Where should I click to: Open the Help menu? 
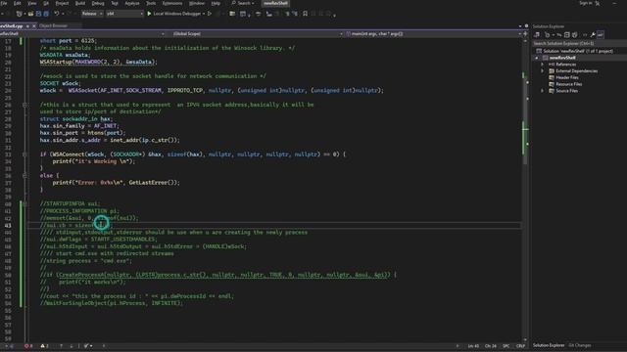point(216,3)
